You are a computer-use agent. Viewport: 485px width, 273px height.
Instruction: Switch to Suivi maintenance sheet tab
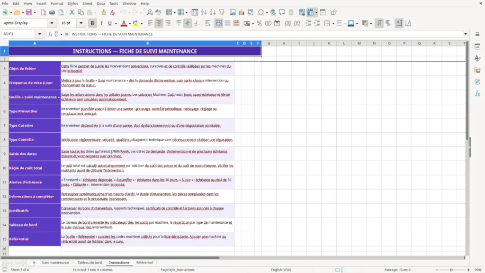tap(55, 263)
